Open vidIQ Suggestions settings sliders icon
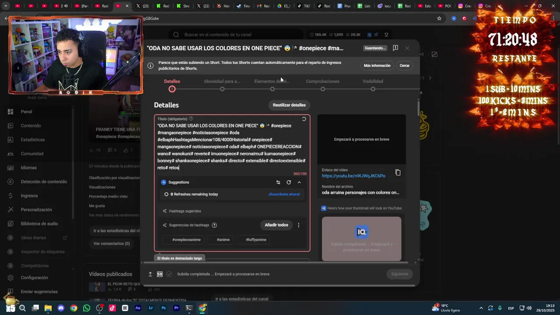The image size is (560, 315). coord(278,182)
